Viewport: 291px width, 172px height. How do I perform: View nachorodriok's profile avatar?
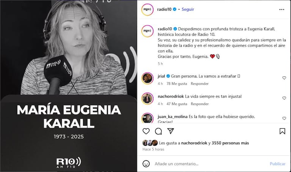click(x=147, y=98)
